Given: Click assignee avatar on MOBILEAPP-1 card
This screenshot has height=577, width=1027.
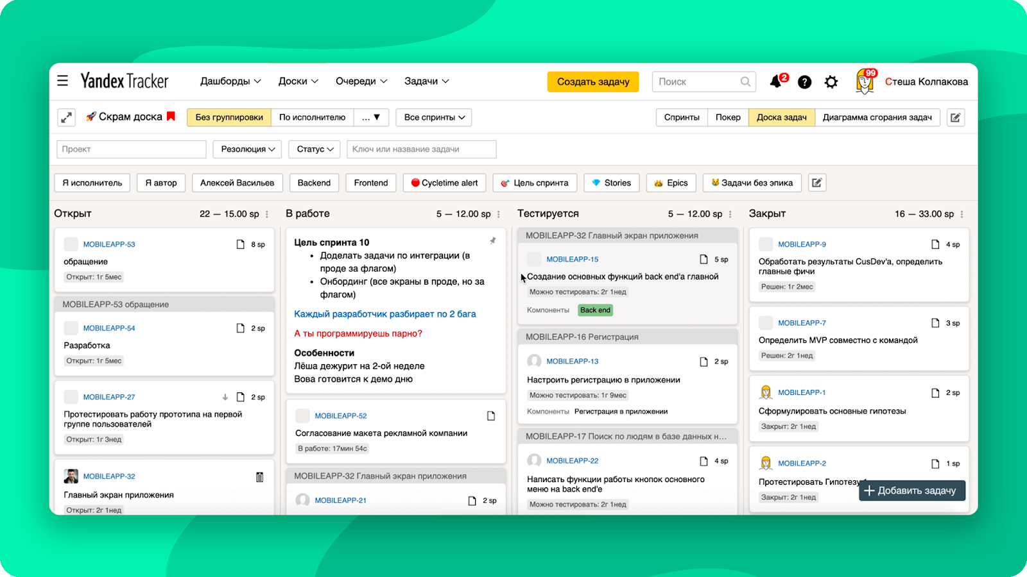Looking at the screenshot, I should [x=766, y=392].
